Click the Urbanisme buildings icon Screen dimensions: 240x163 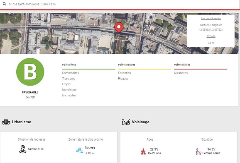tap(6, 122)
